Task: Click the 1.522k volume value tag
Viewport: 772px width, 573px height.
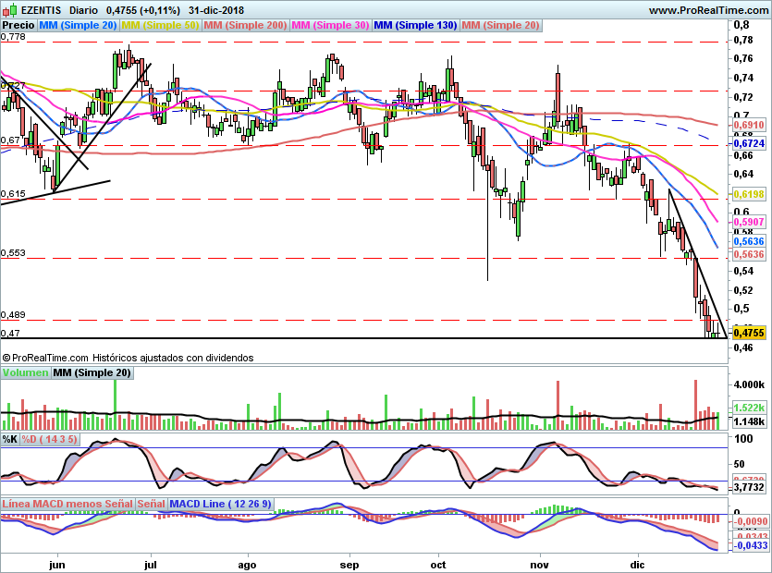Action: click(749, 408)
